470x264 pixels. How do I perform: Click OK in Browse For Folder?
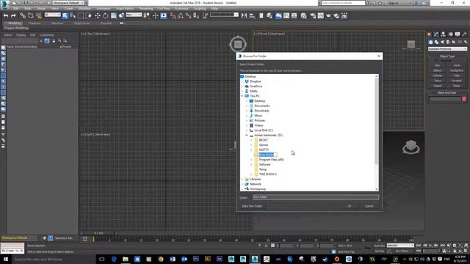coord(350,206)
